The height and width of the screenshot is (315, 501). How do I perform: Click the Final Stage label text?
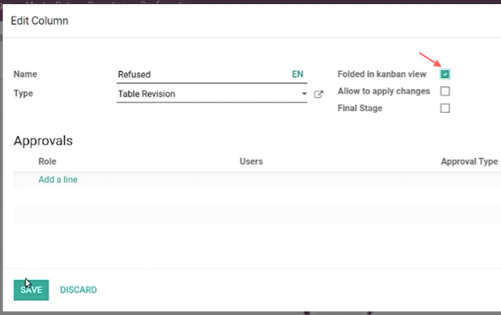click(360, 108)
